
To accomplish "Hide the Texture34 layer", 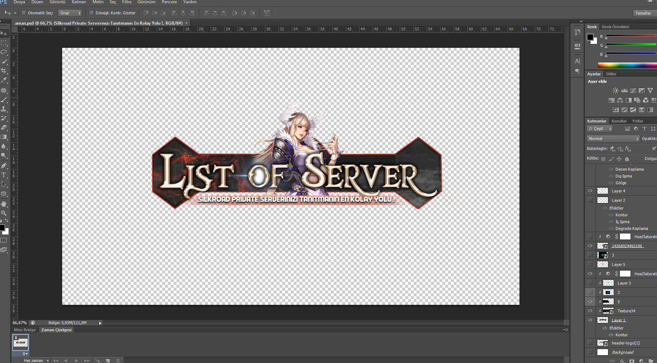I will (x=590, y=311).
